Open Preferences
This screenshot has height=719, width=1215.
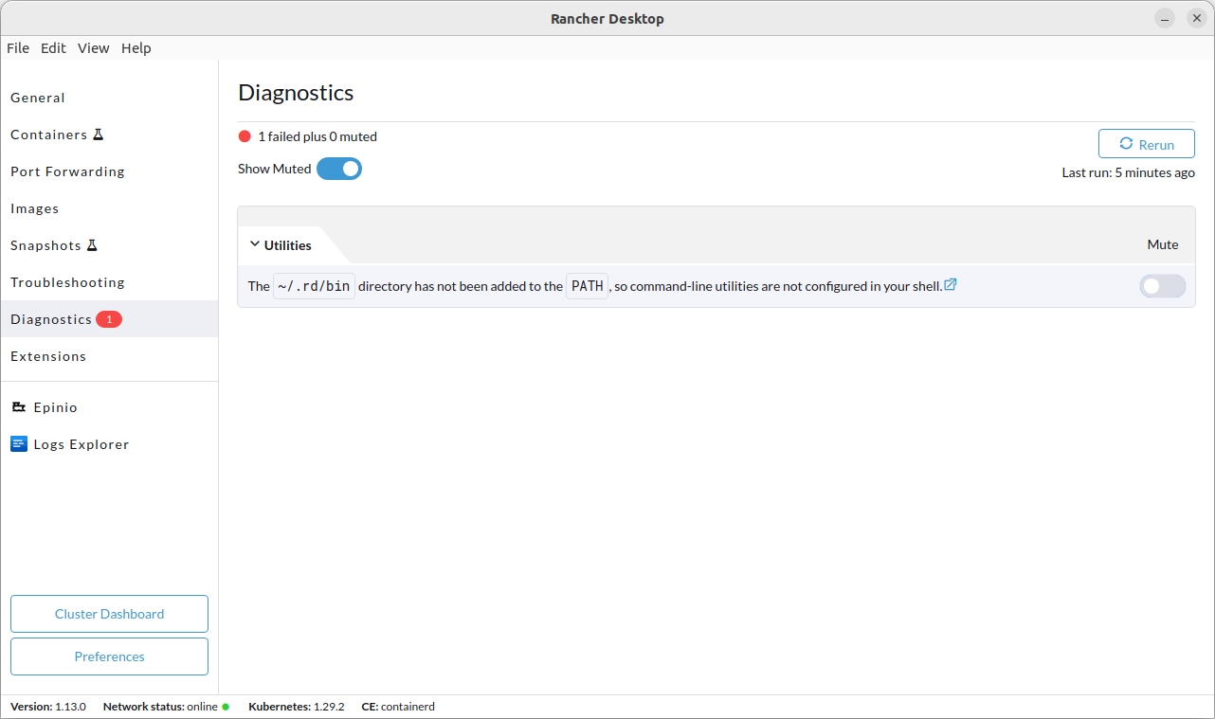pyautogui.click(x=109, y=656)
